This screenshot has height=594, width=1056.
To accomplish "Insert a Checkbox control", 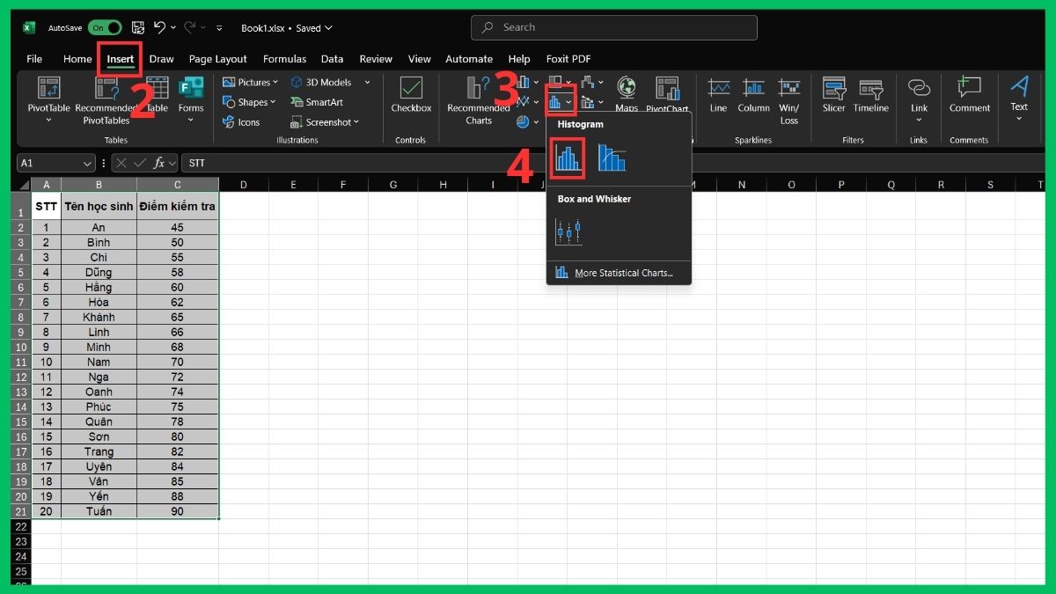I will (411, 95).
